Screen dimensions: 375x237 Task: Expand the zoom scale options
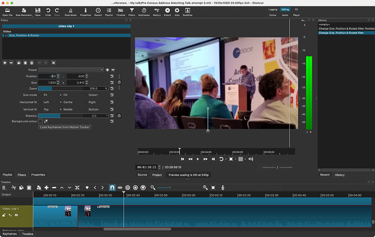[235, 159]
